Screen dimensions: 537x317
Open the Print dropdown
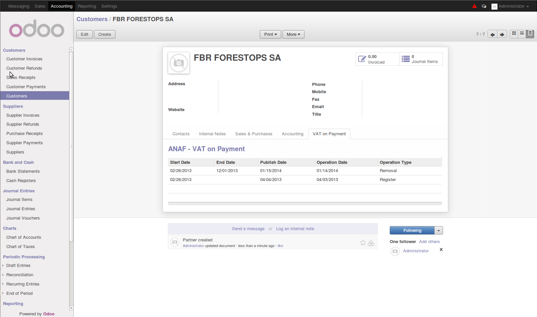click(x=270, y=34)
